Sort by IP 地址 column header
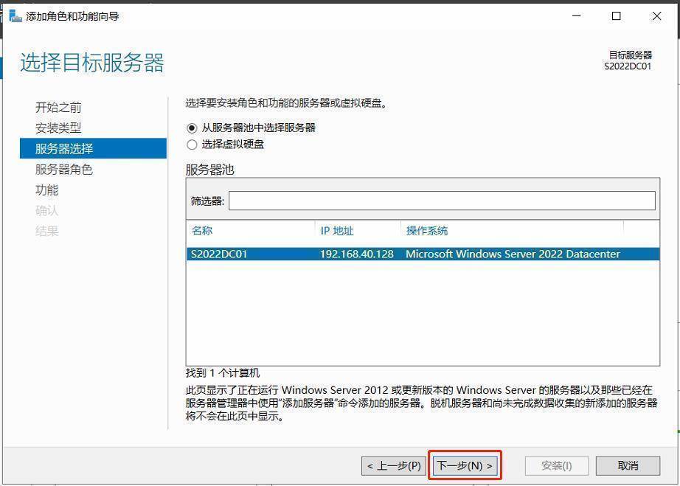 pos(337,231)
